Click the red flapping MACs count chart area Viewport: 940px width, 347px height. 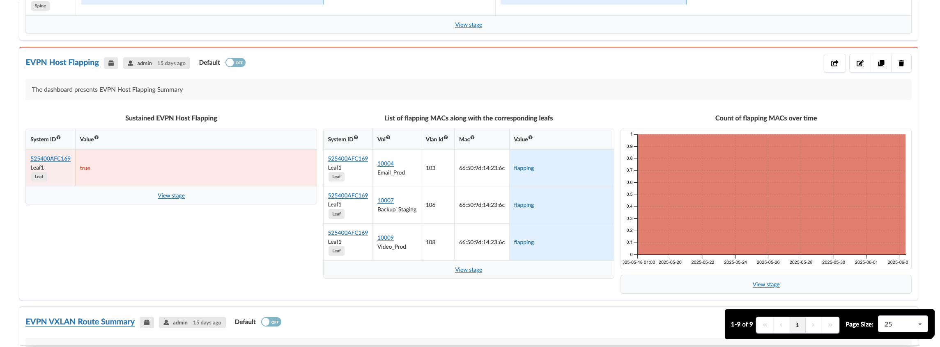771,194
